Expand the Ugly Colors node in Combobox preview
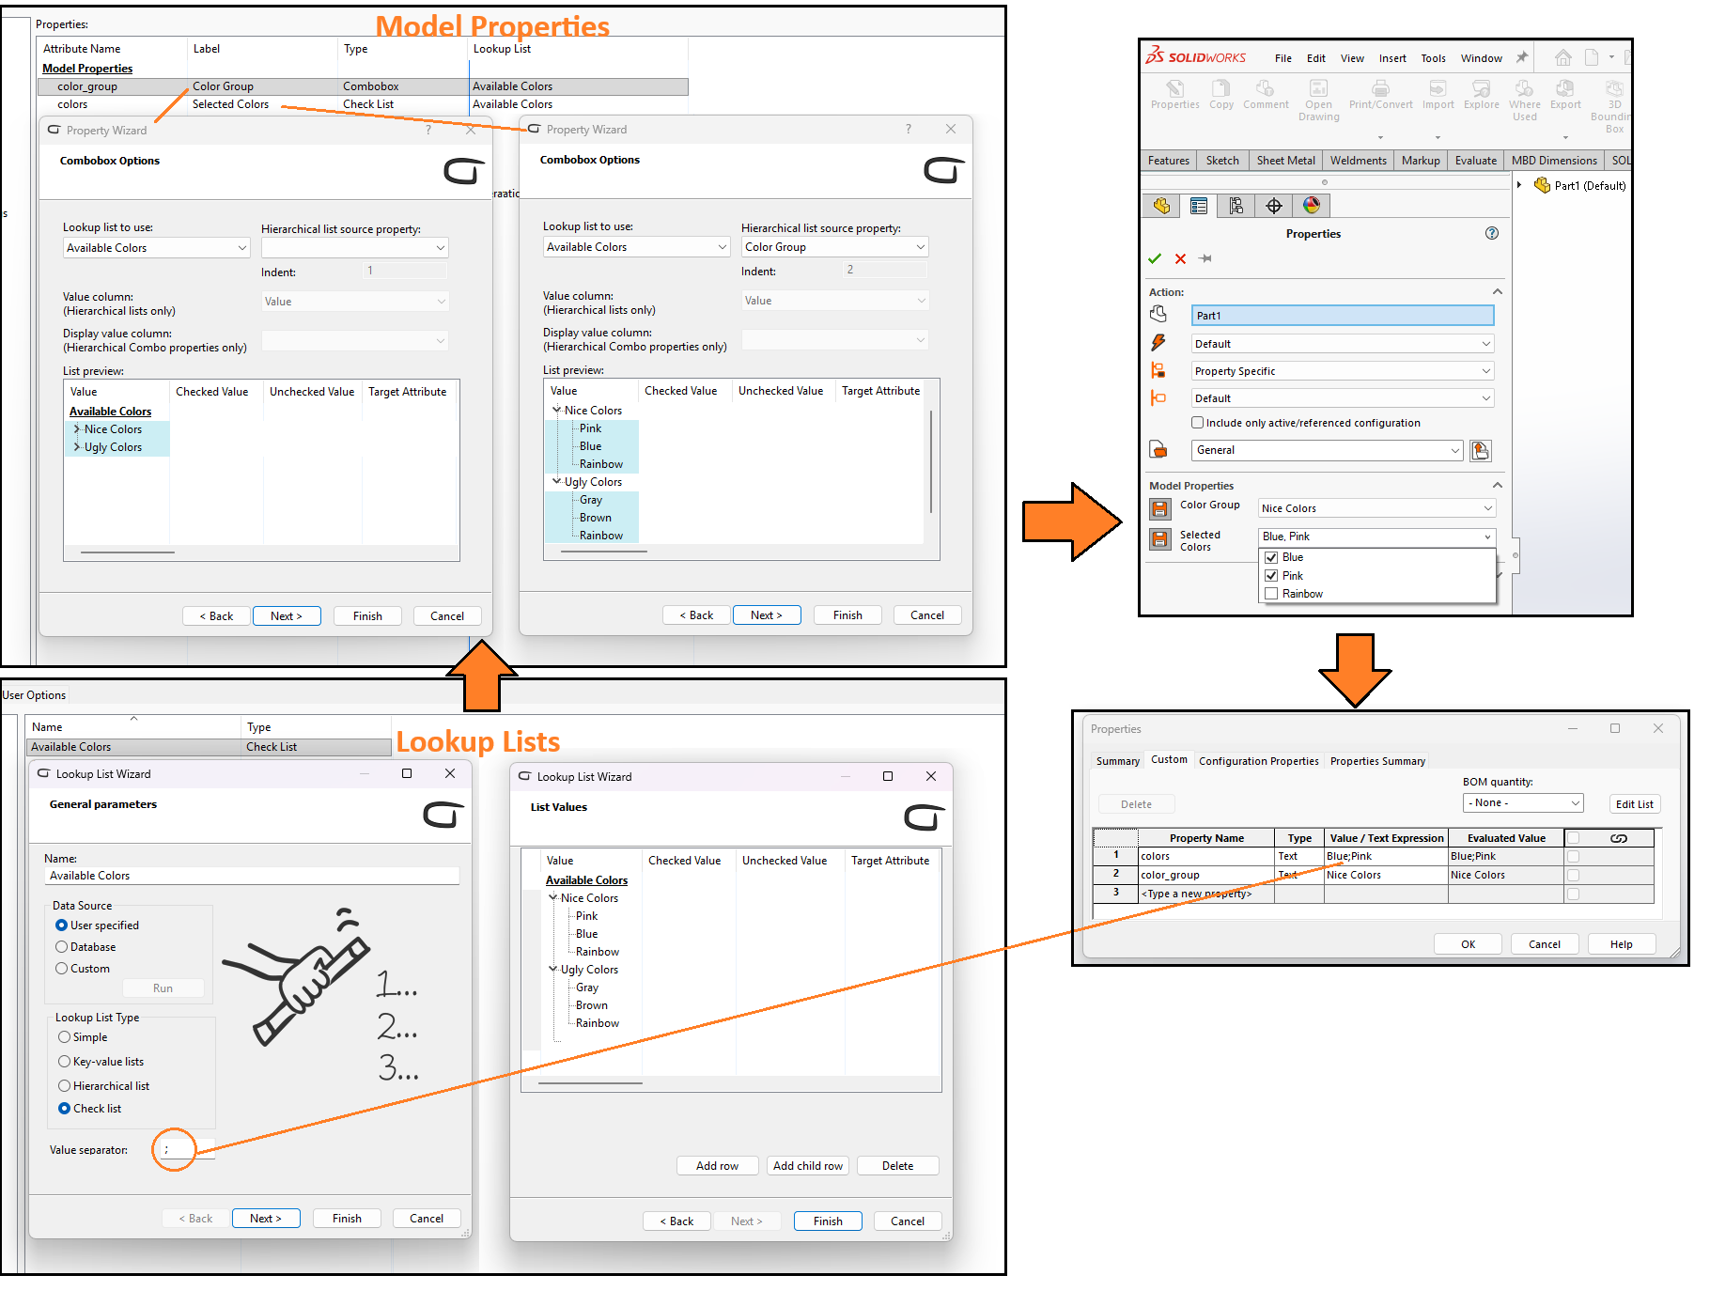1710x1291 pixels. tap(77, 447)
